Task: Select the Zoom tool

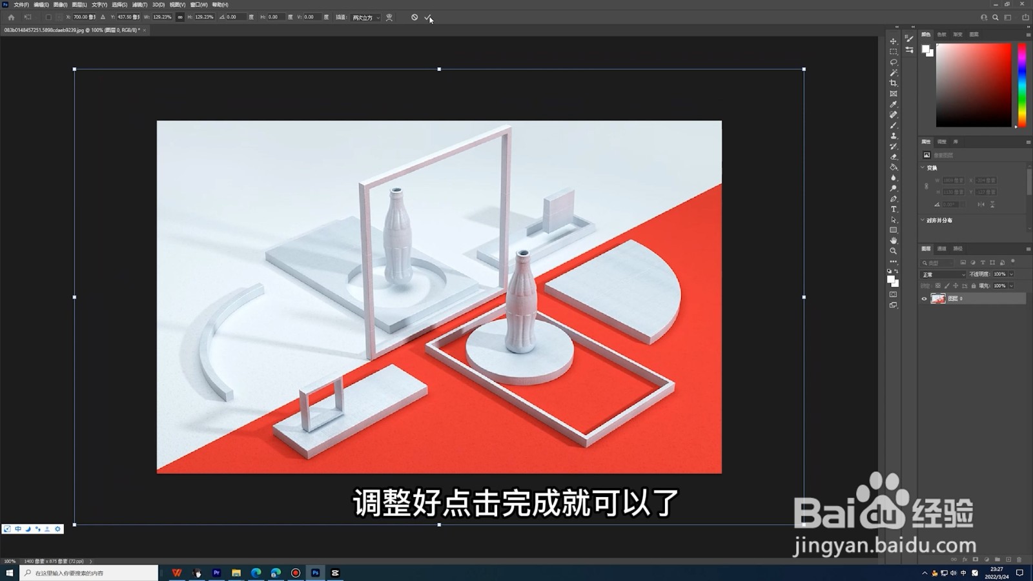Action: click(894, 251)
